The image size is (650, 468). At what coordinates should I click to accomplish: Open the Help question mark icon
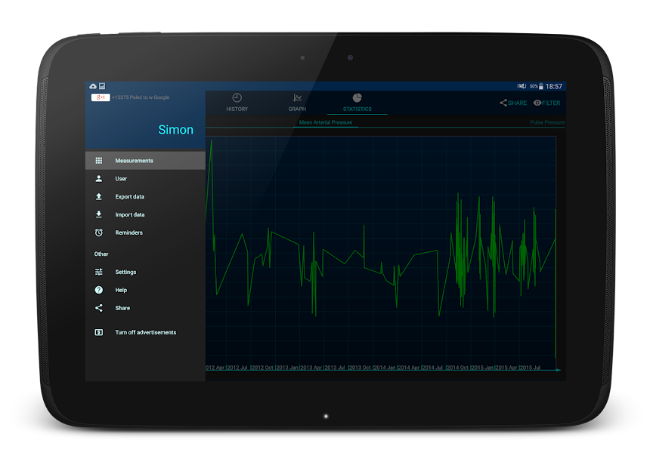[99, 291]
